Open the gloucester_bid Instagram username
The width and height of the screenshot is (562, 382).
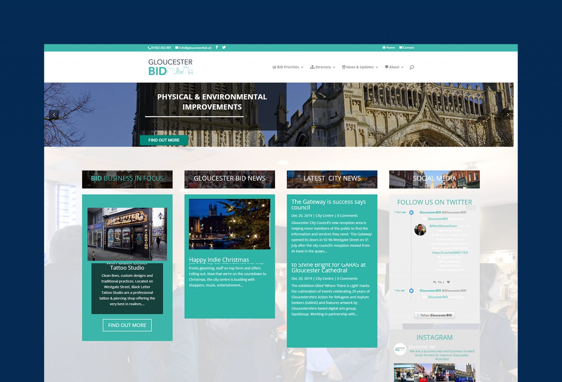point(422,347)
